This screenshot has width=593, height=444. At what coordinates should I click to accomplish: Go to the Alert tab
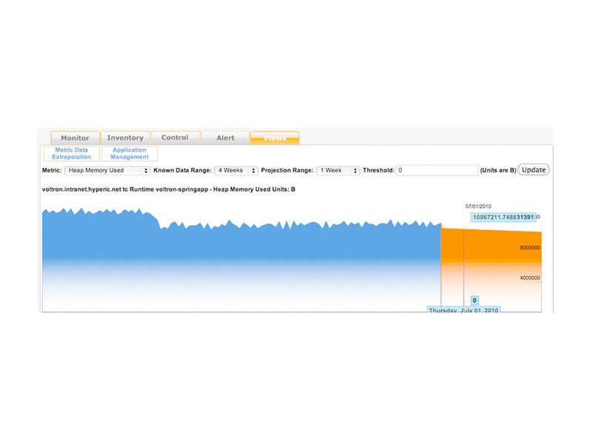[225, 138]
